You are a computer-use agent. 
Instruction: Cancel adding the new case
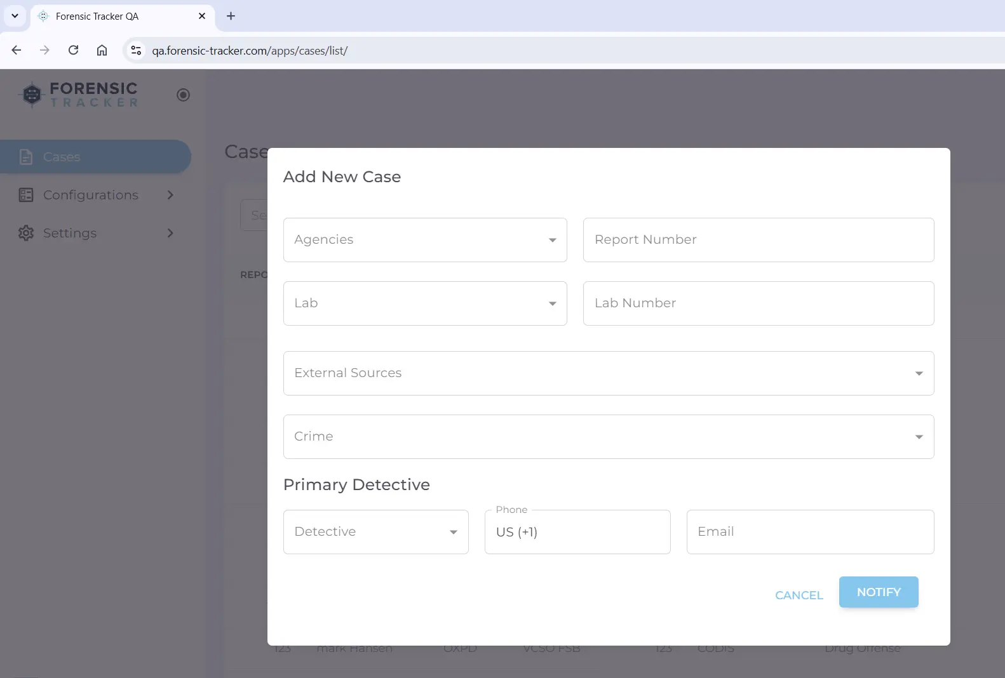(799, 595)
